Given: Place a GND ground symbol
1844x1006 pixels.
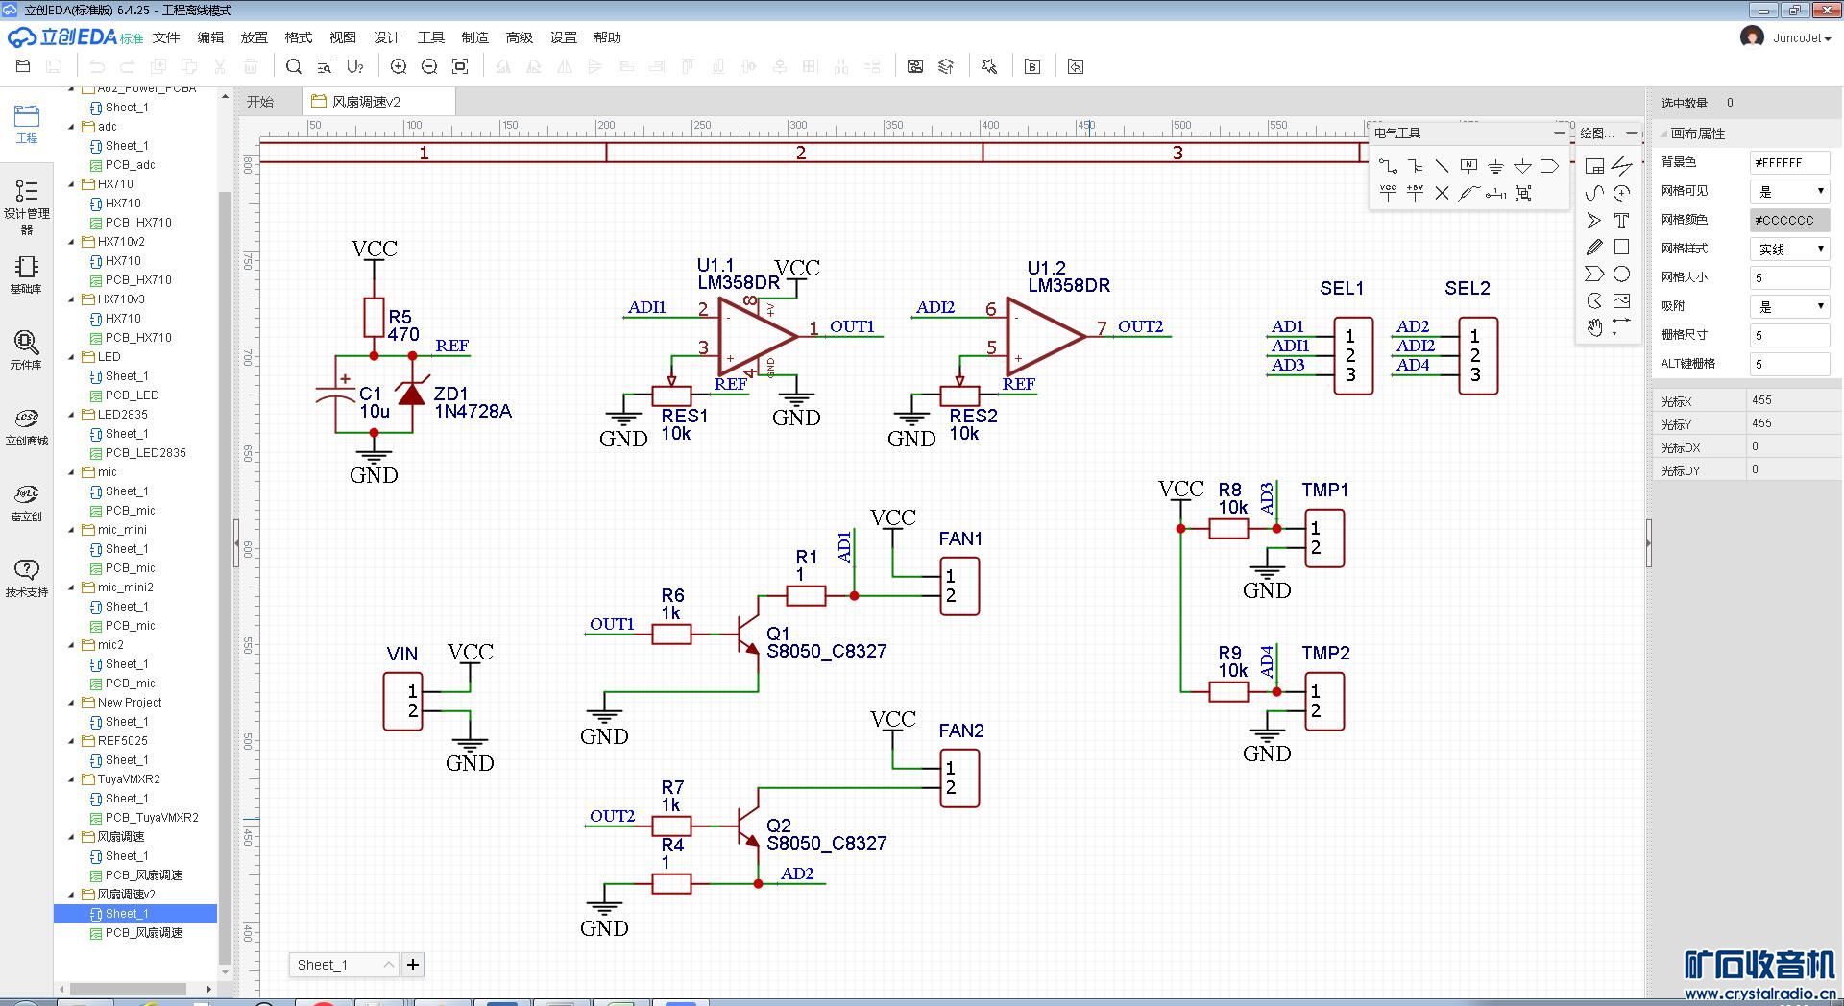Looking at the screenshot, I should click(x=1495, y=166).
